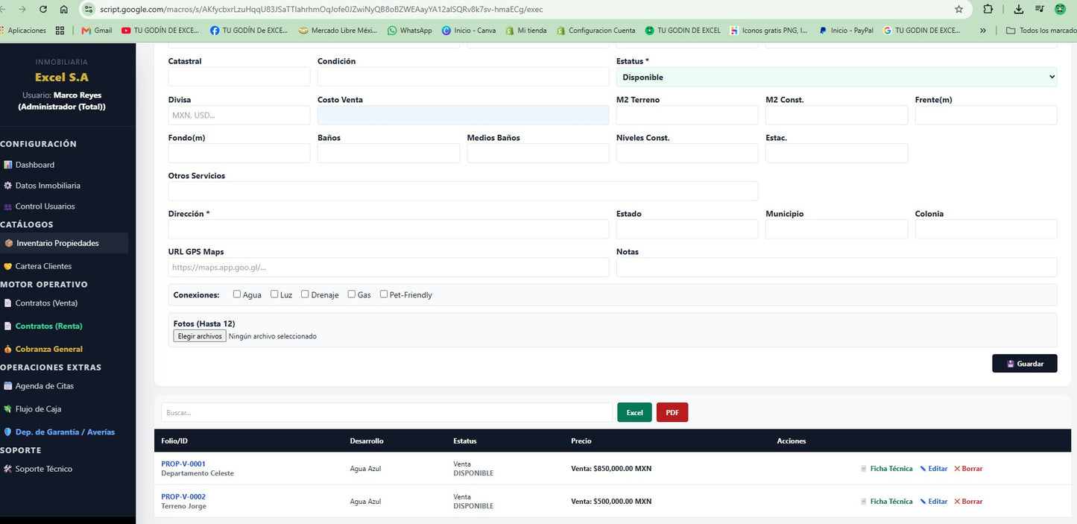Viewport: 1077px width, 524px height.
Task: Click the Costo Venta field
Action: point(463,115)
